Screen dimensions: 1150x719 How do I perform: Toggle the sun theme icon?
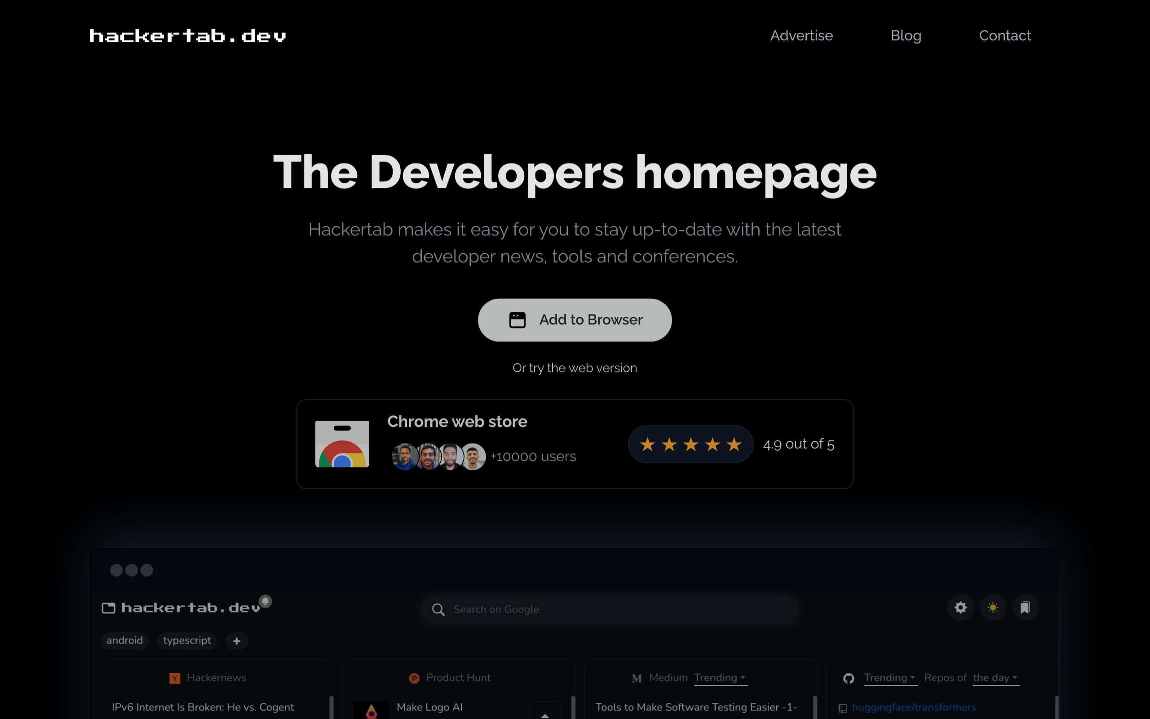click(x=993, y=607)
